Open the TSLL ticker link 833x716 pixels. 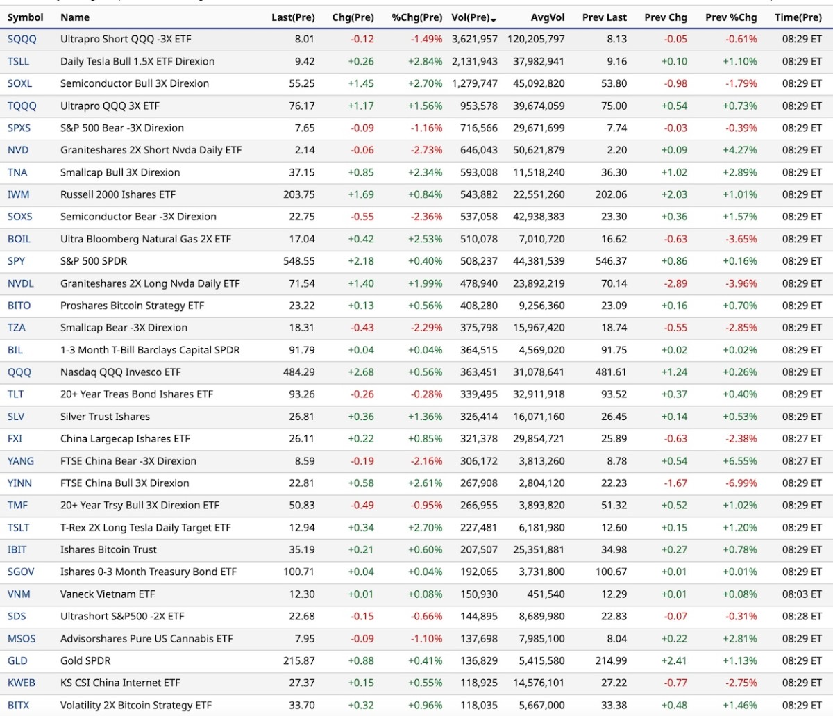click(x=18, y=61)
